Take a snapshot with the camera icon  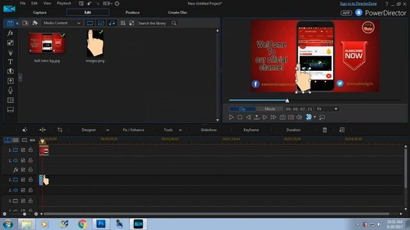point(283,118)
